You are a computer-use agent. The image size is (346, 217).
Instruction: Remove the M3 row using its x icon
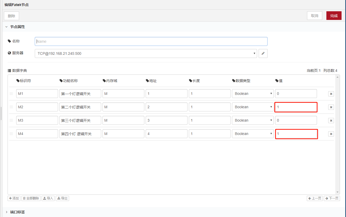click(331, 121)
